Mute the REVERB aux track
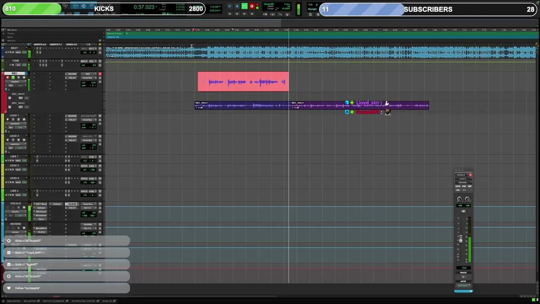This screenshot has height=304, width=540. [24, 228]
